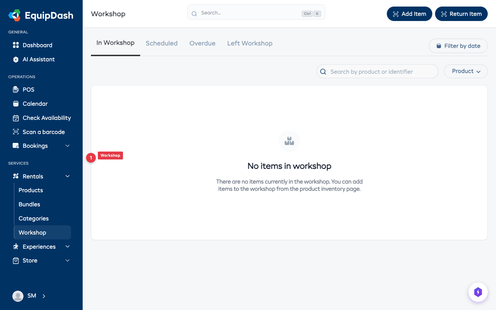Click the Add Item button
496x310 pixels.
tap(409, 14)
